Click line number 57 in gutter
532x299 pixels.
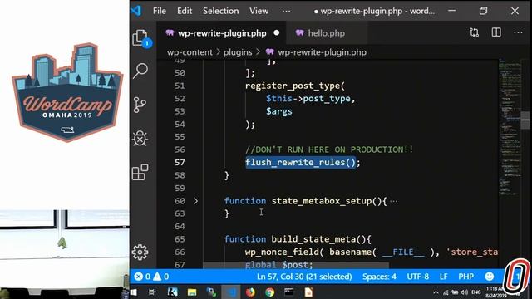click(x=180, y=163)
